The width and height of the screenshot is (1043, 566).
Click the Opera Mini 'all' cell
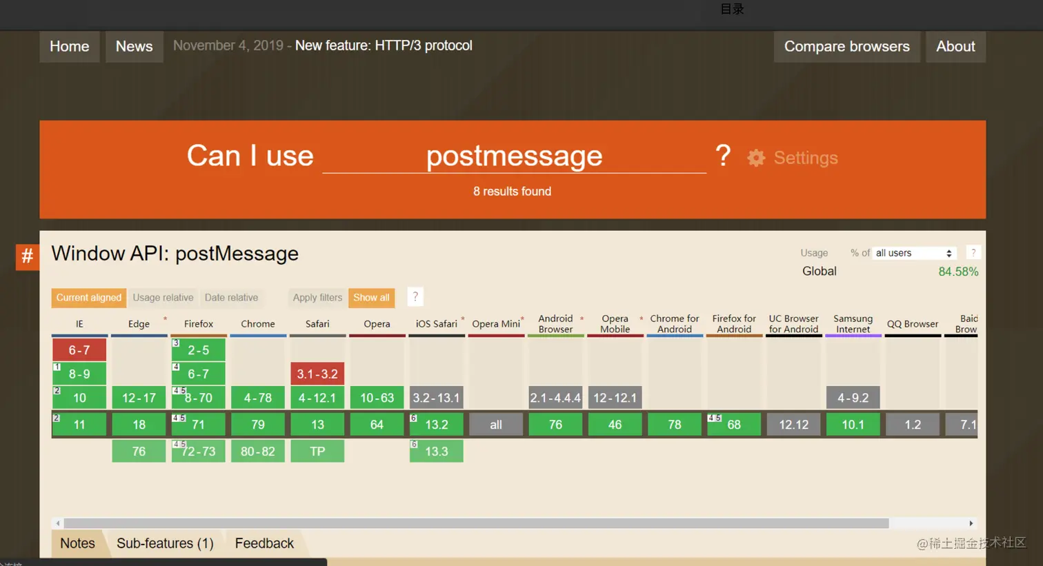click(496, 425)
